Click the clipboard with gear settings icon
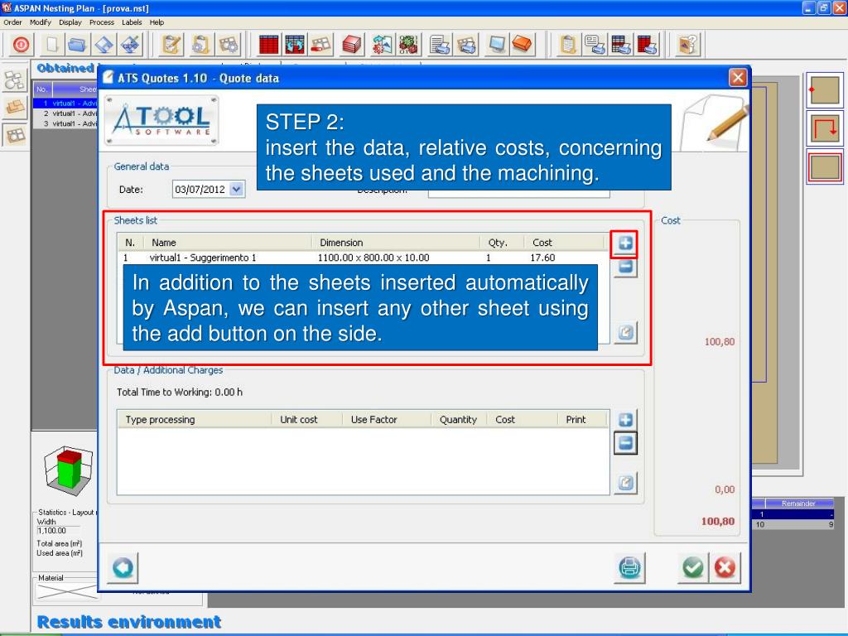The image size is (848, 636). coord(200,45)
